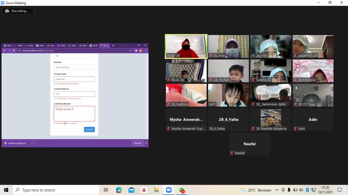This screenshot has width=348, height=195.
Task: Open the notification center icon
Action: point(339,190)
